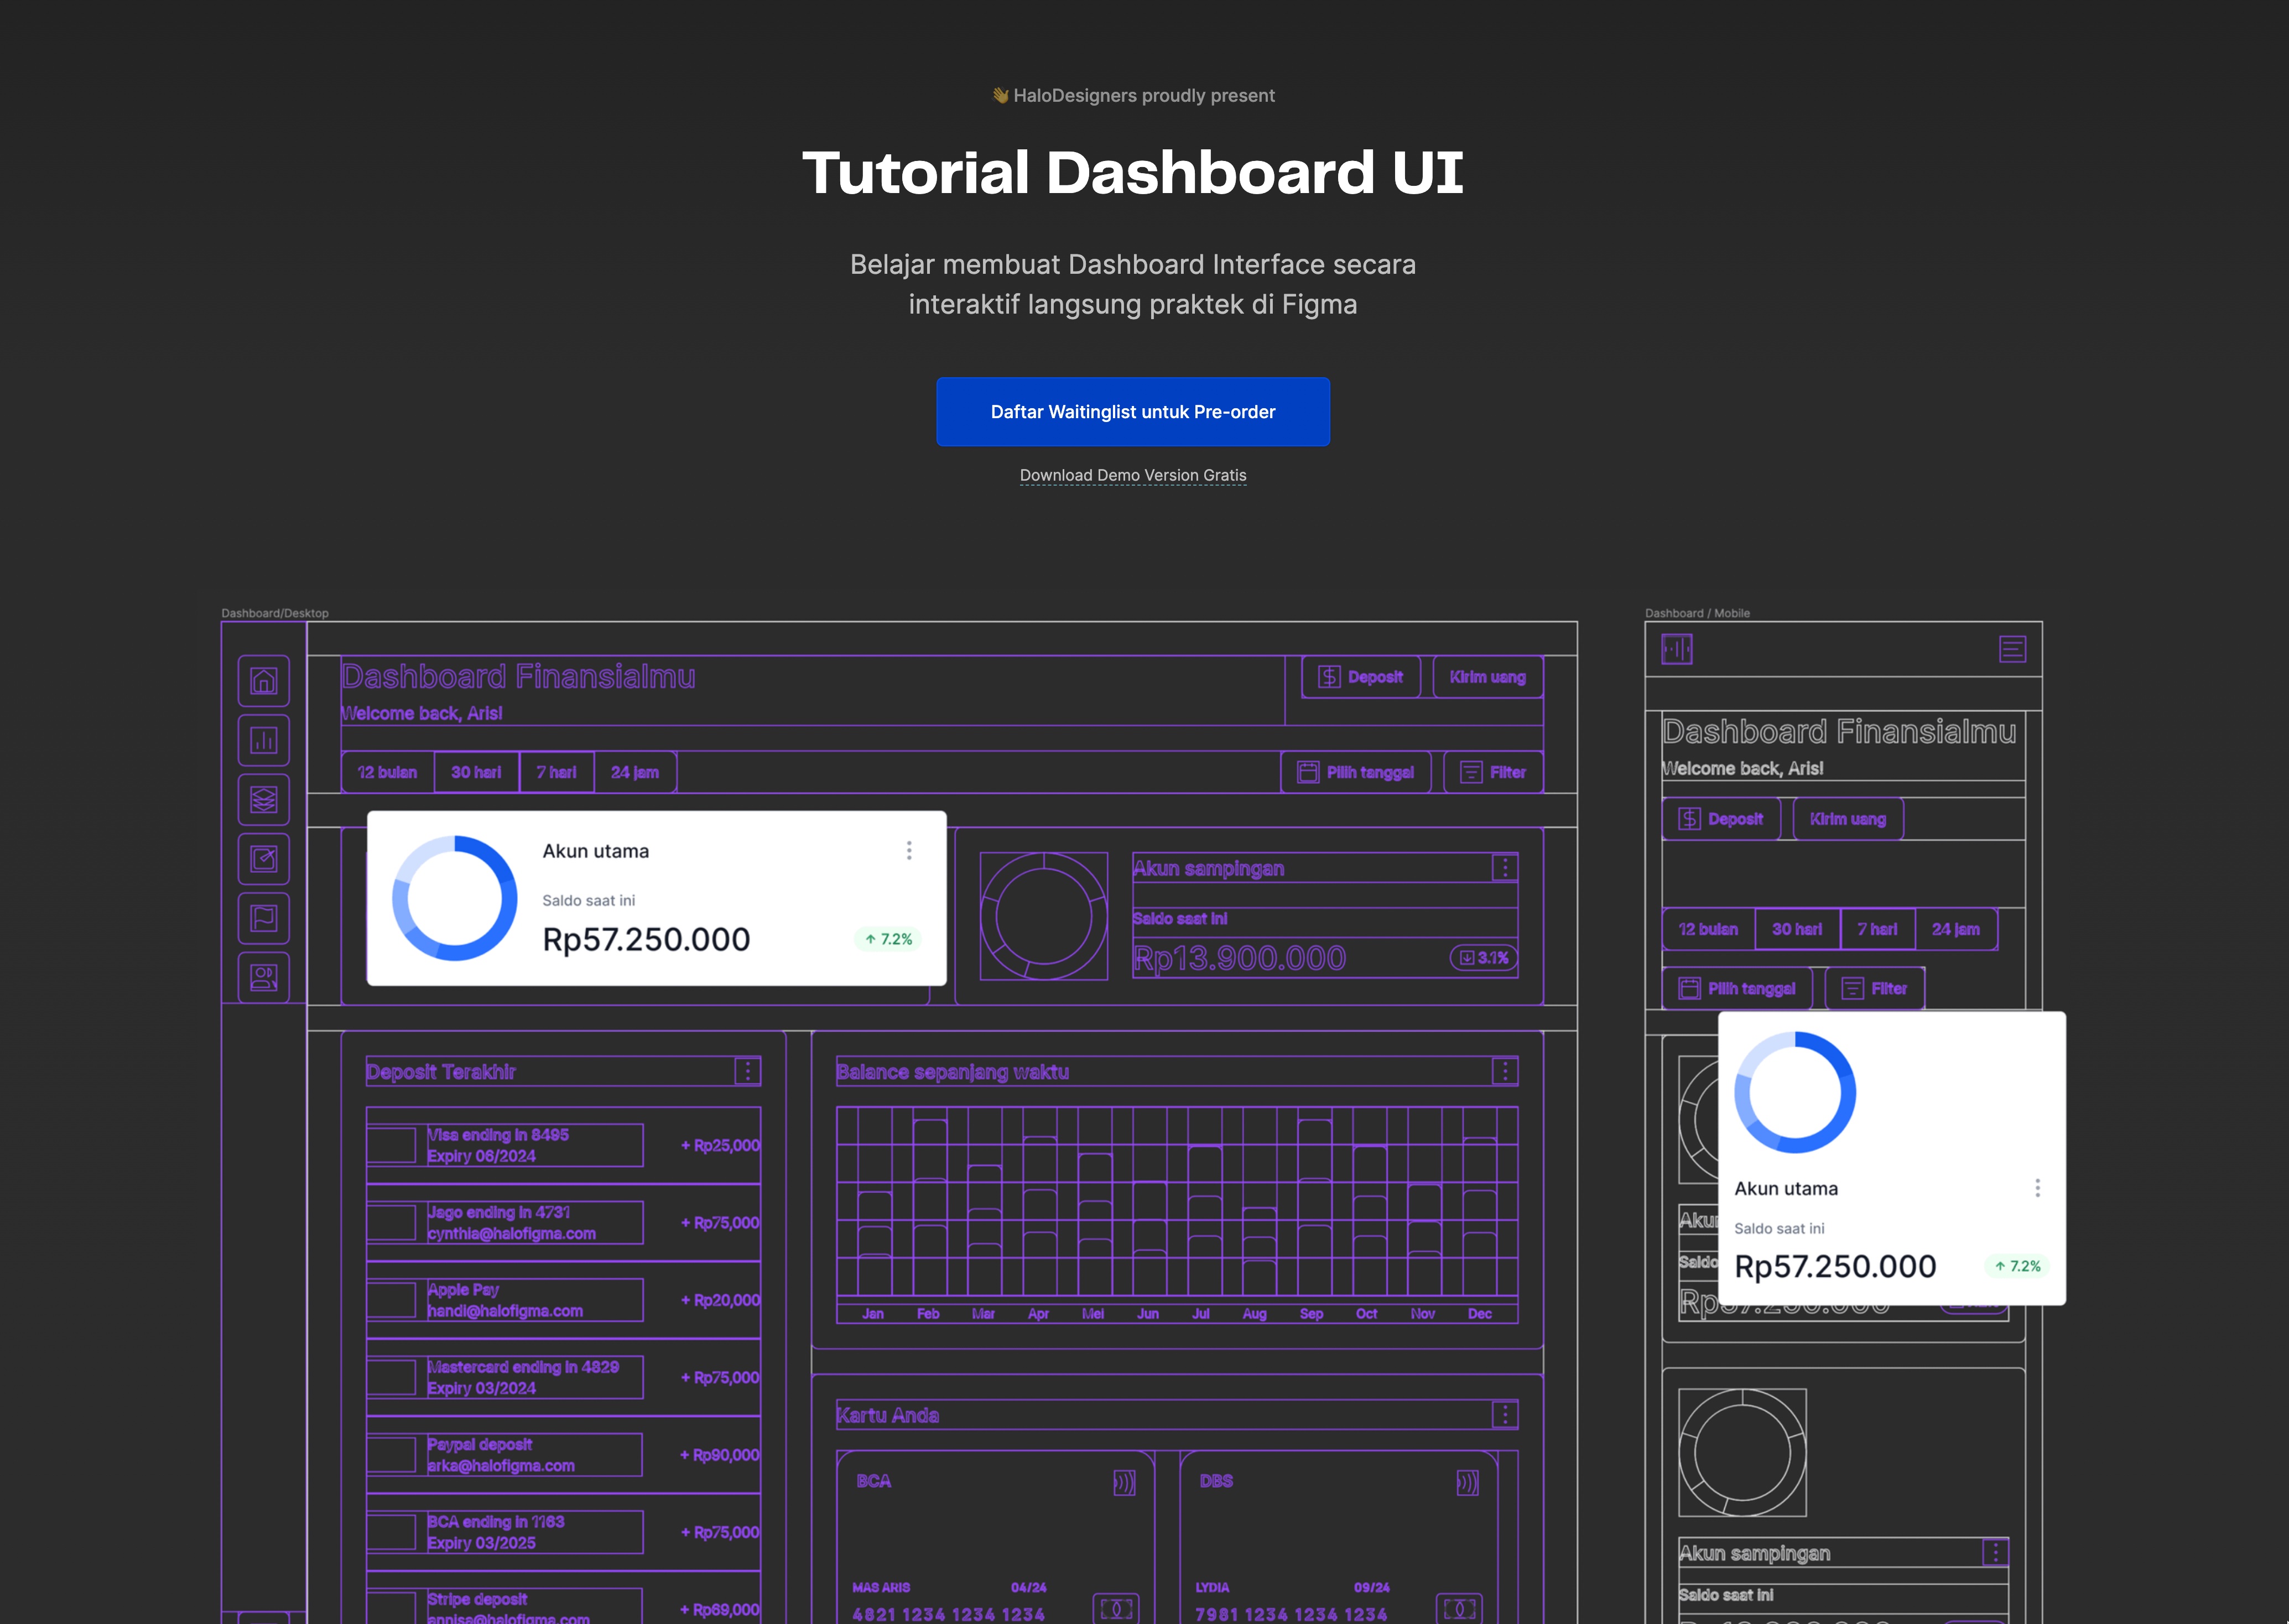Click the Apple Pay deposit row
The height and width of the screenshot is (1624, 2289).
tap(563, 1300)
